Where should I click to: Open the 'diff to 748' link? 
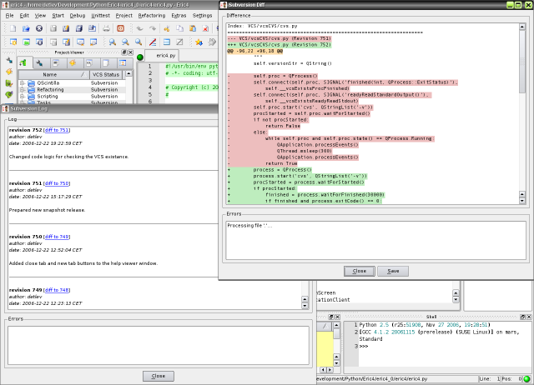pos(57,290)
